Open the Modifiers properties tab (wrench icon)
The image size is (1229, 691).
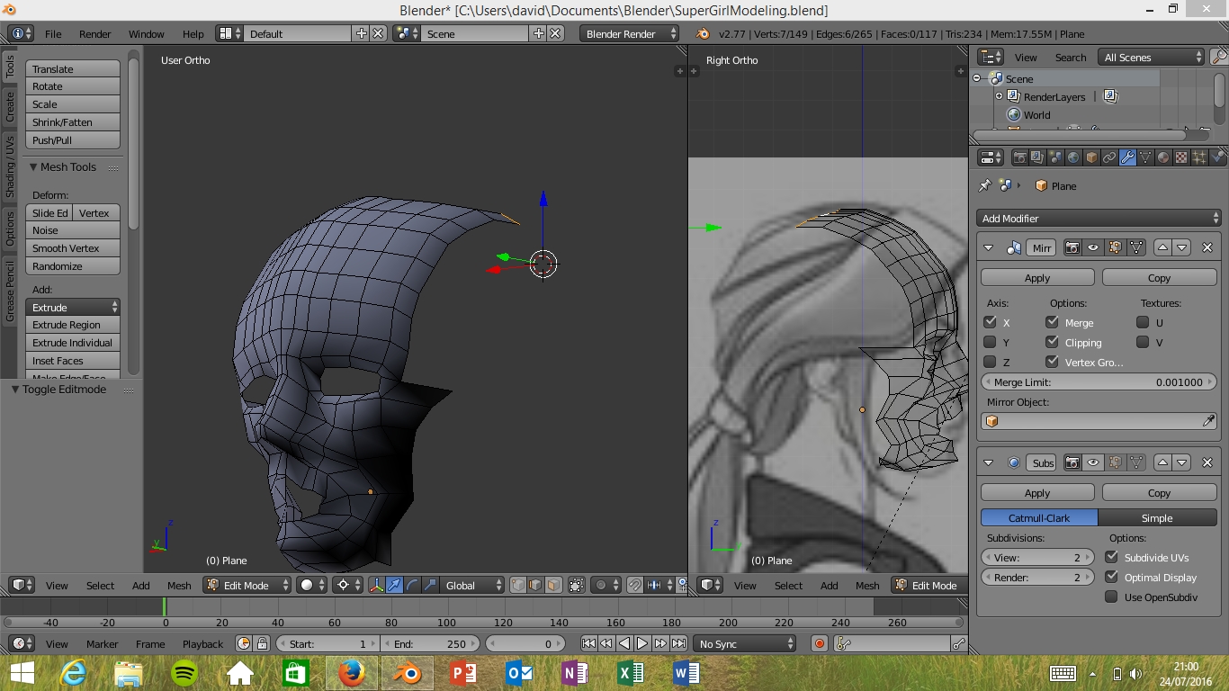click(1127, 157)
